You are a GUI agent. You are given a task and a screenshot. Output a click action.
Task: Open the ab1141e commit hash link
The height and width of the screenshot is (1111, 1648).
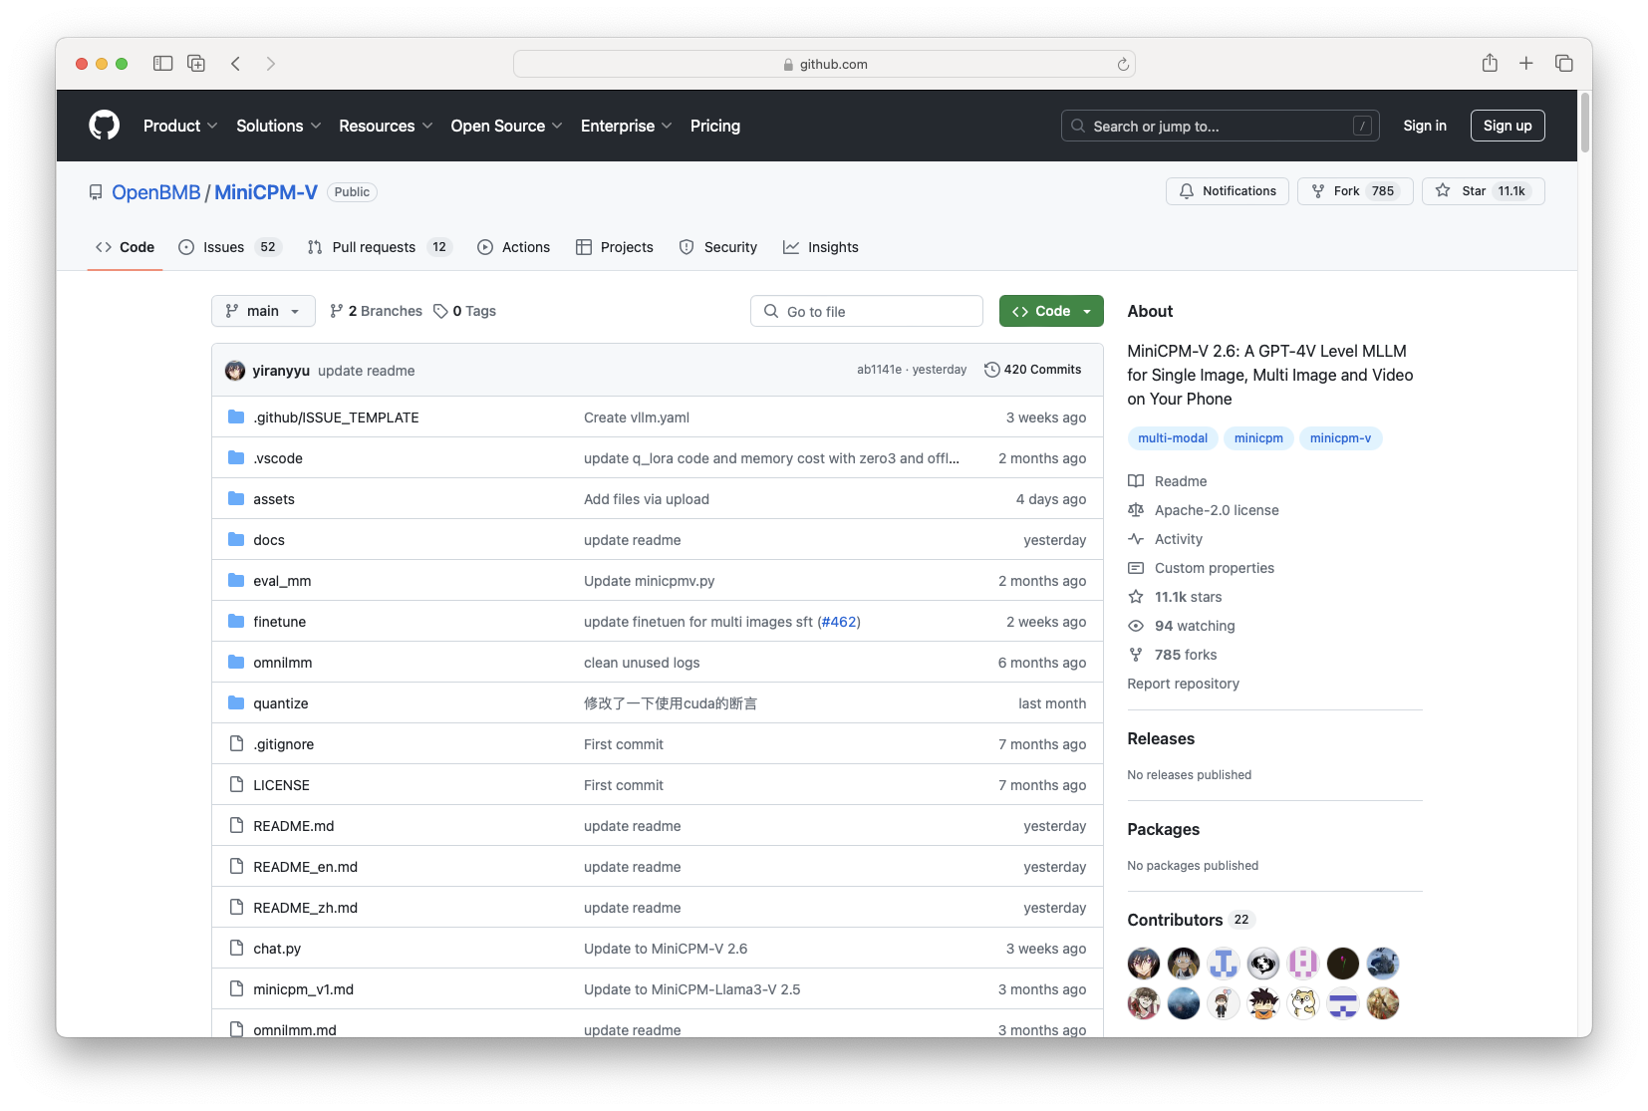(879, 370)
